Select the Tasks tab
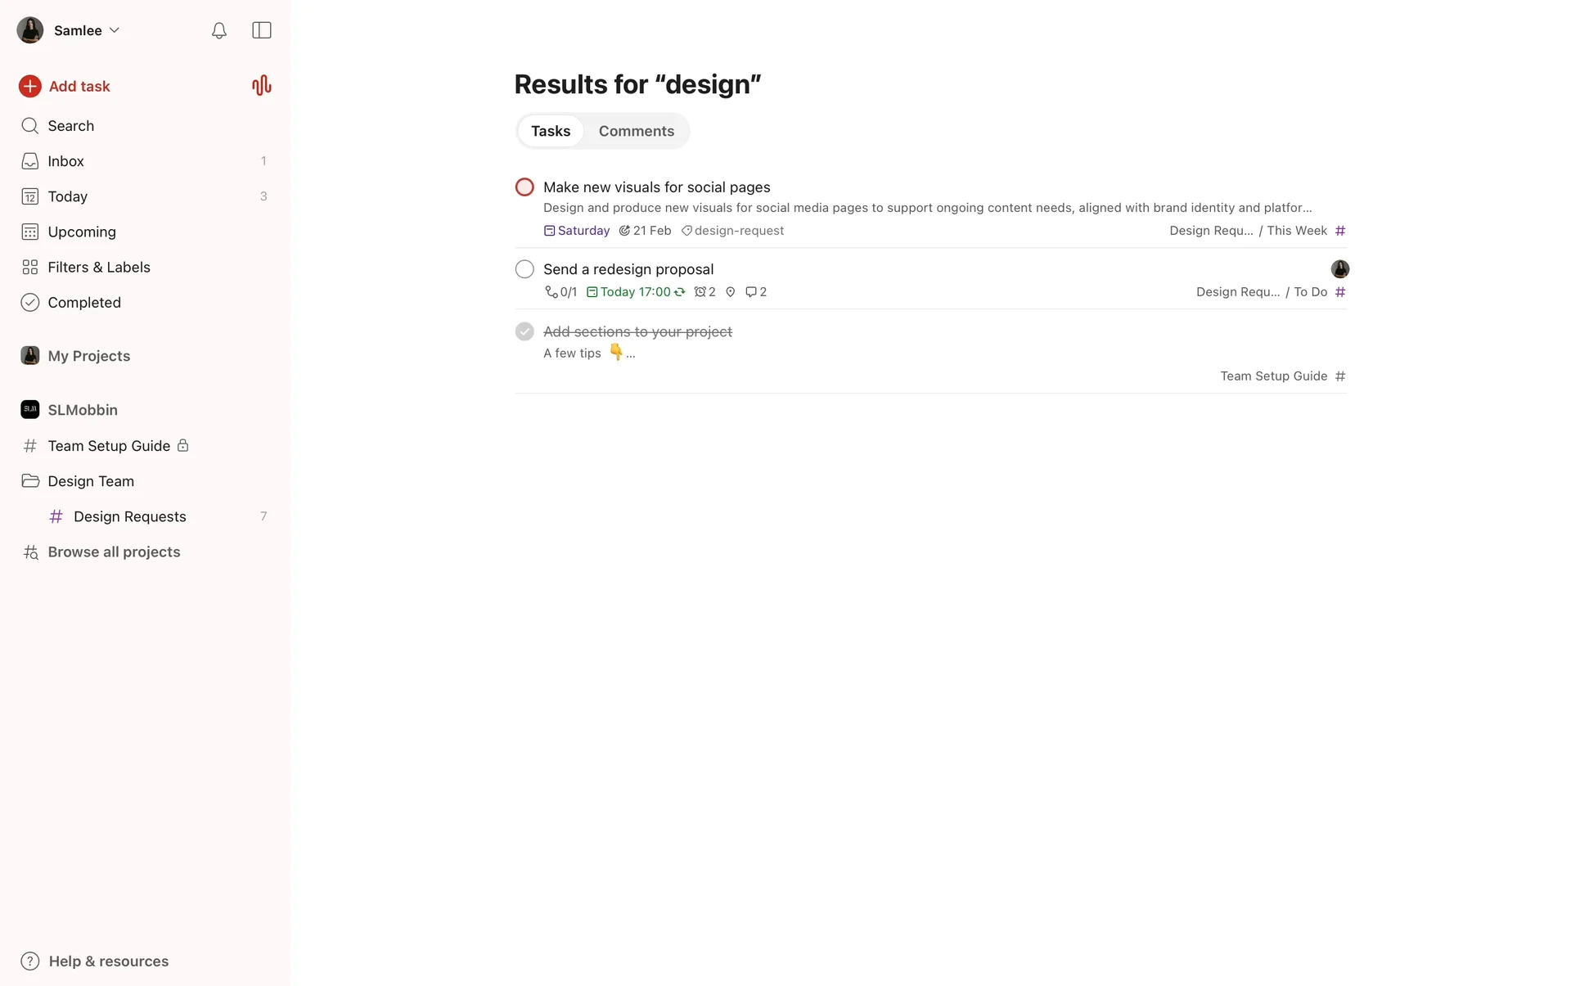 (551, 131)
